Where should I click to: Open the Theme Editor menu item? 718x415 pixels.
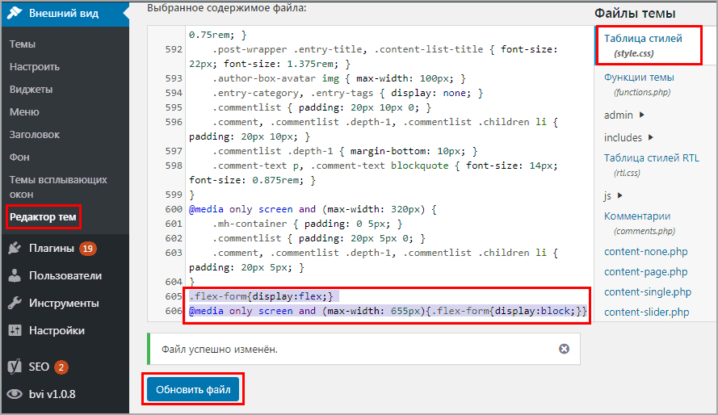[x=43, y=217]
